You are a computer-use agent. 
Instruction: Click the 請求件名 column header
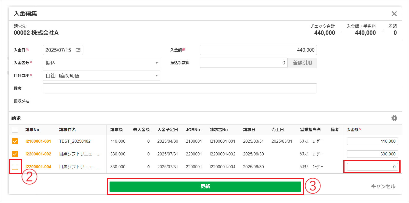pos(67,130)
